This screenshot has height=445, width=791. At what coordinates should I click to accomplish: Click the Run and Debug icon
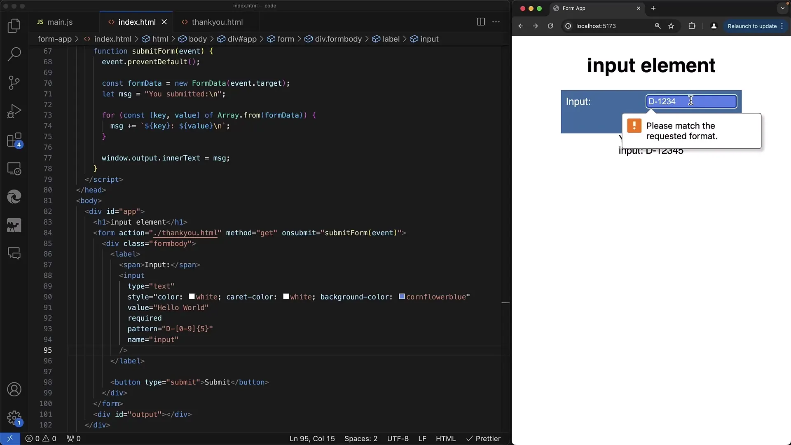15,111
